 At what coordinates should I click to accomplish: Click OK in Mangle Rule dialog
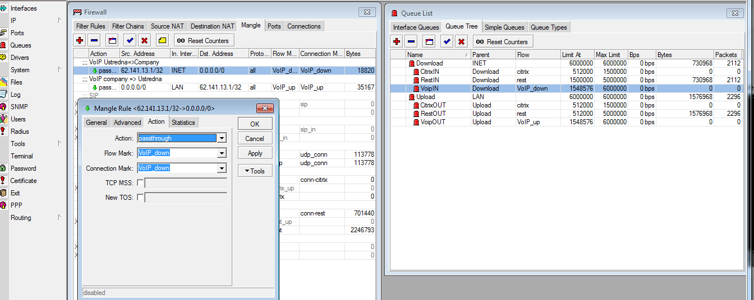pos(255,124)
